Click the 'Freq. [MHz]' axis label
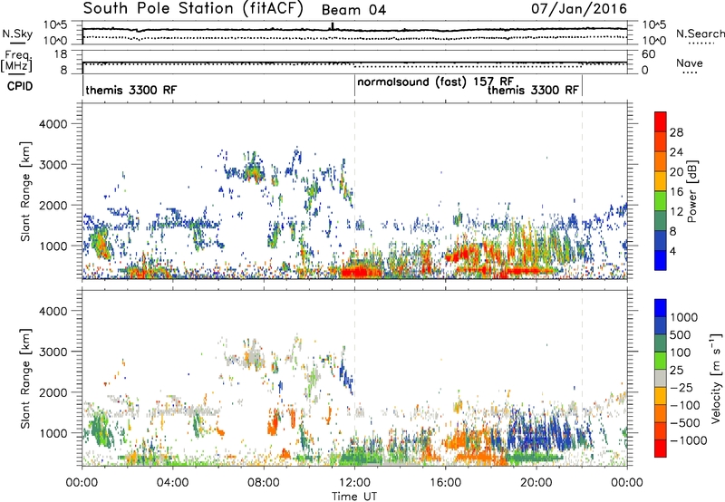This screenshot has height=502, width=725. (x=16, y=62)
